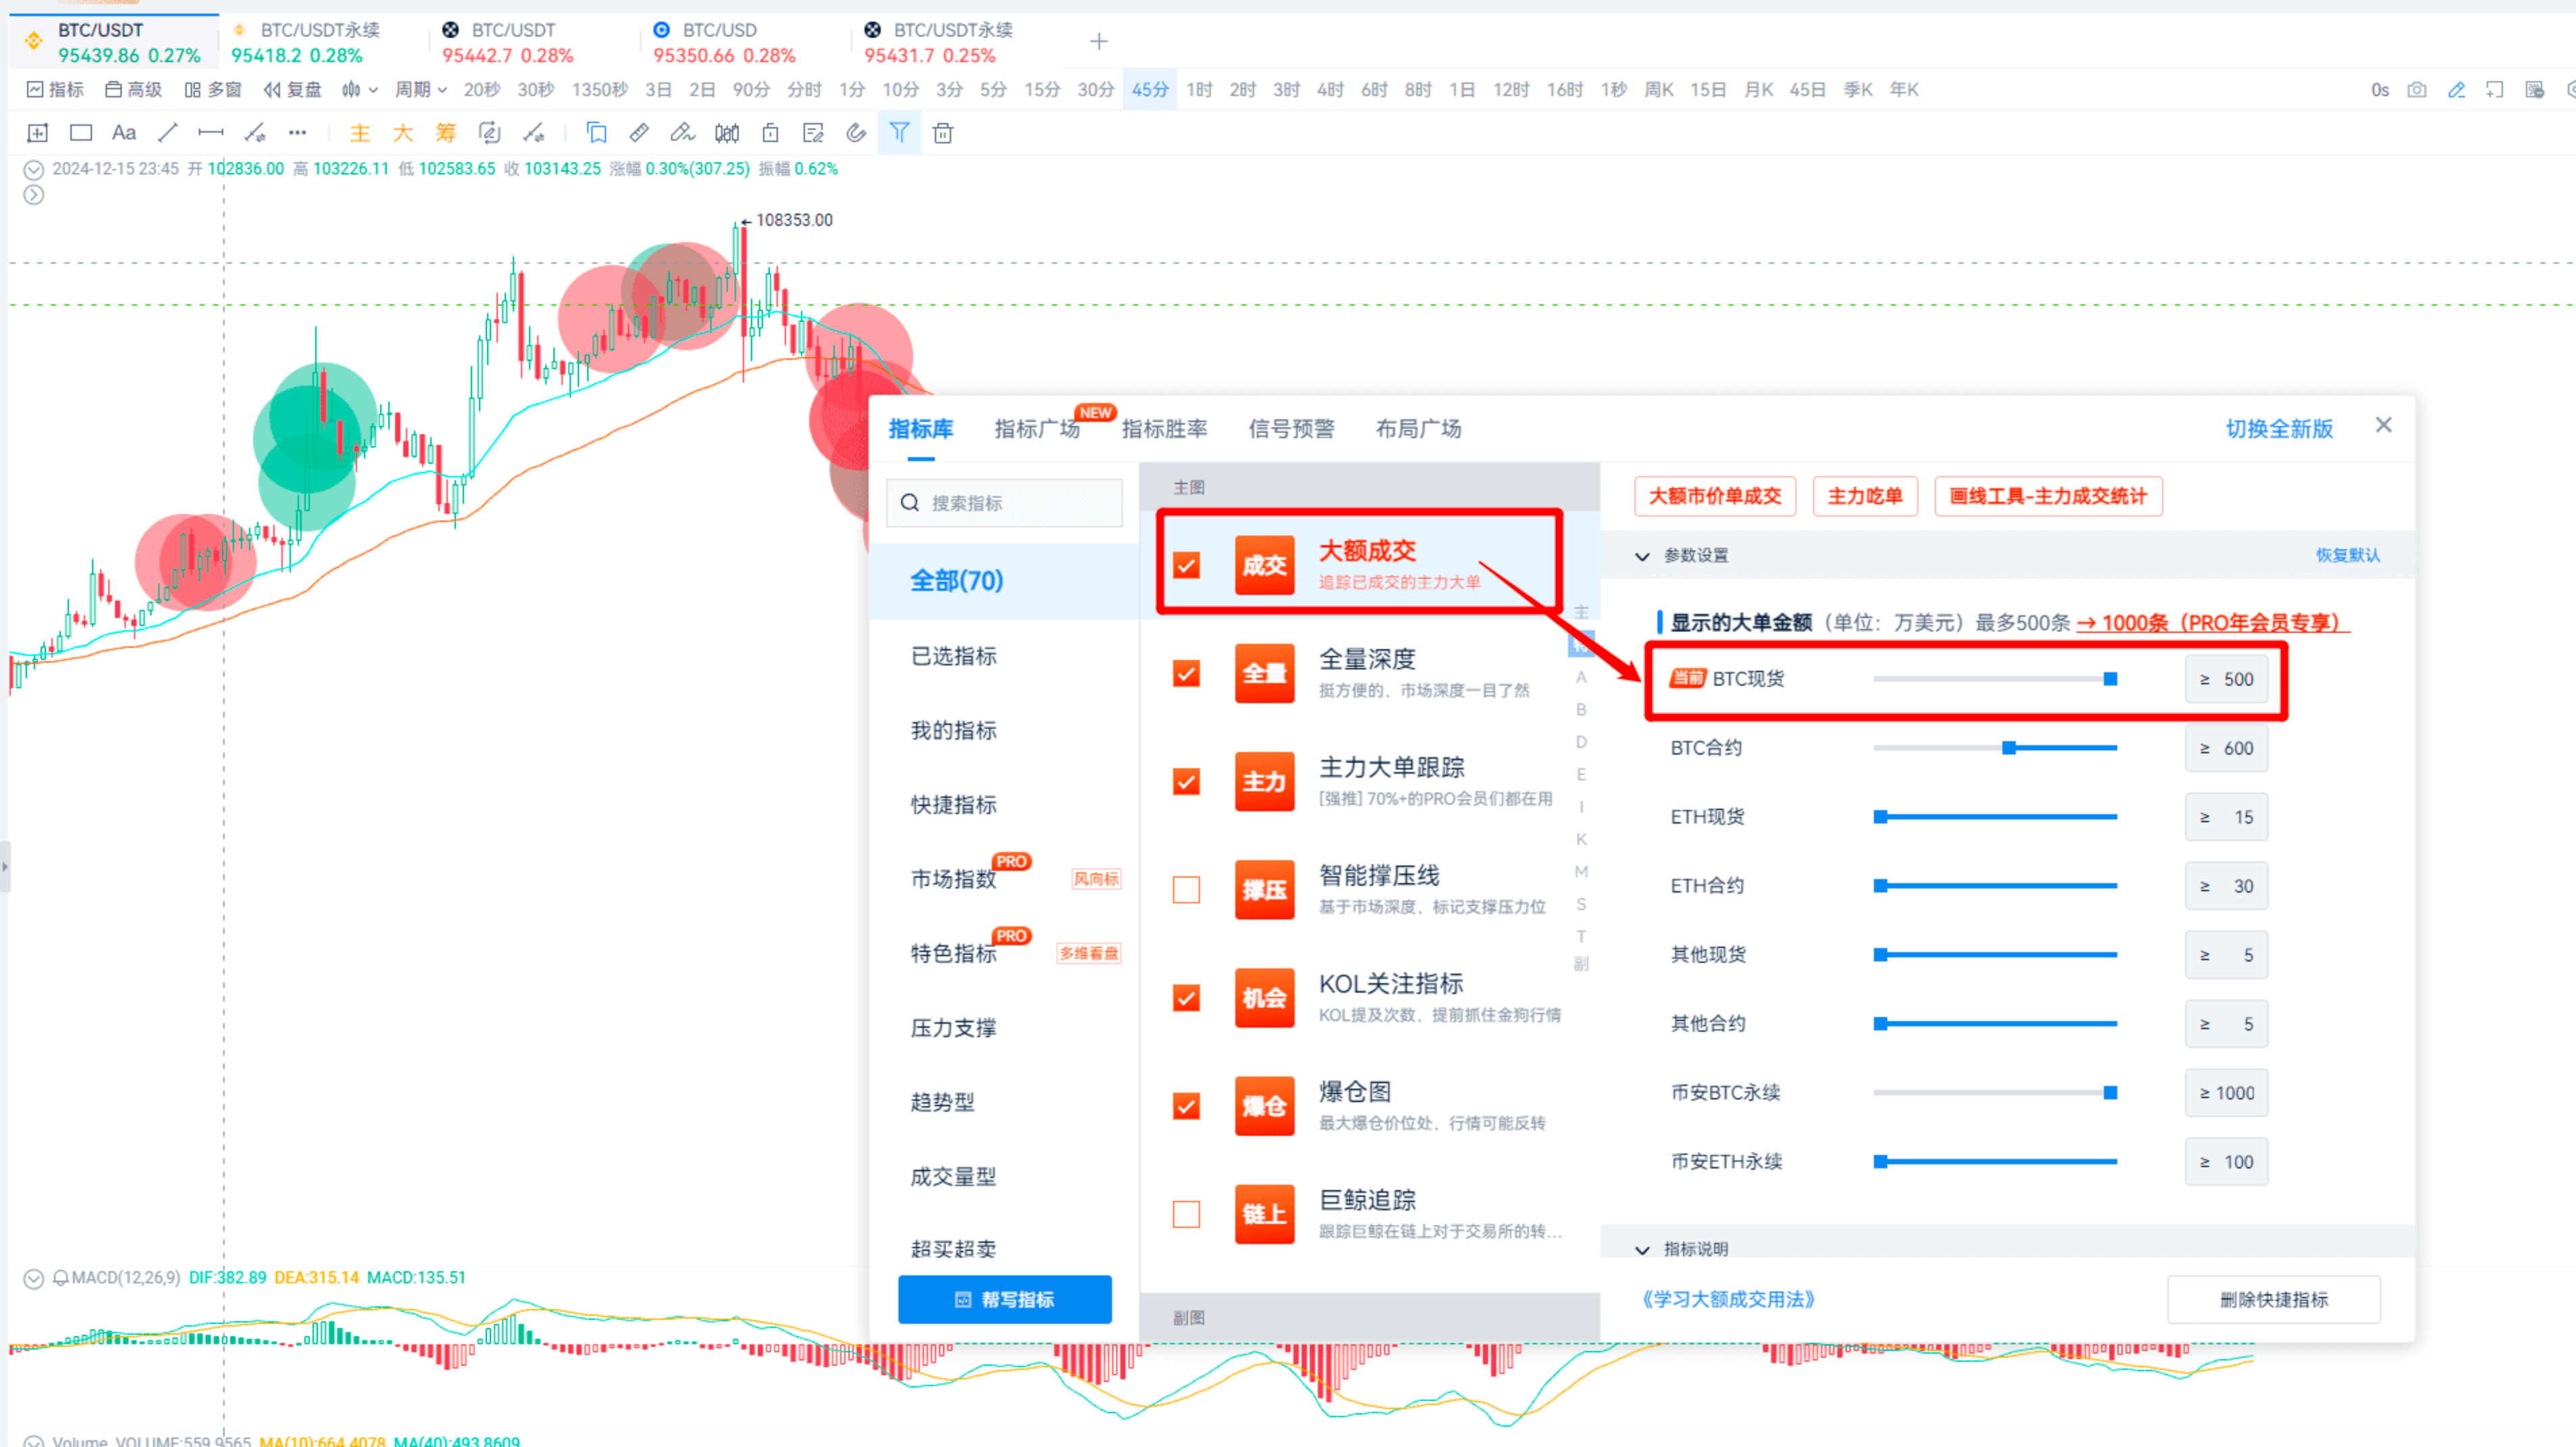2576x1447 pixels.
Task: Select the 1时 timeframe
Action: pos(1199,90)
